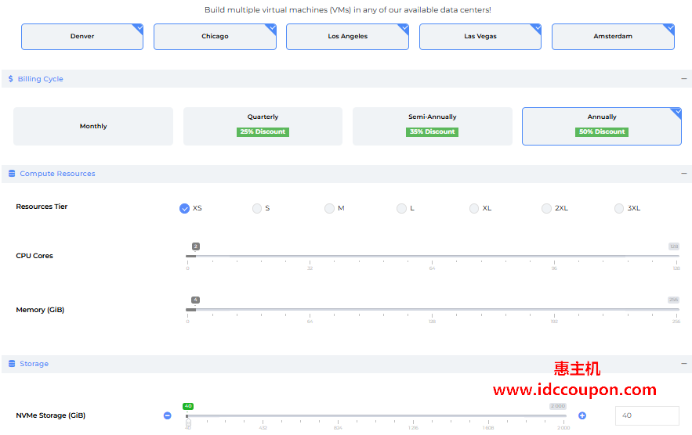The width and height of the screenshot is (692, 435).
Task: Switch to Monthly billing cycle
Action: tap(93, 126)
